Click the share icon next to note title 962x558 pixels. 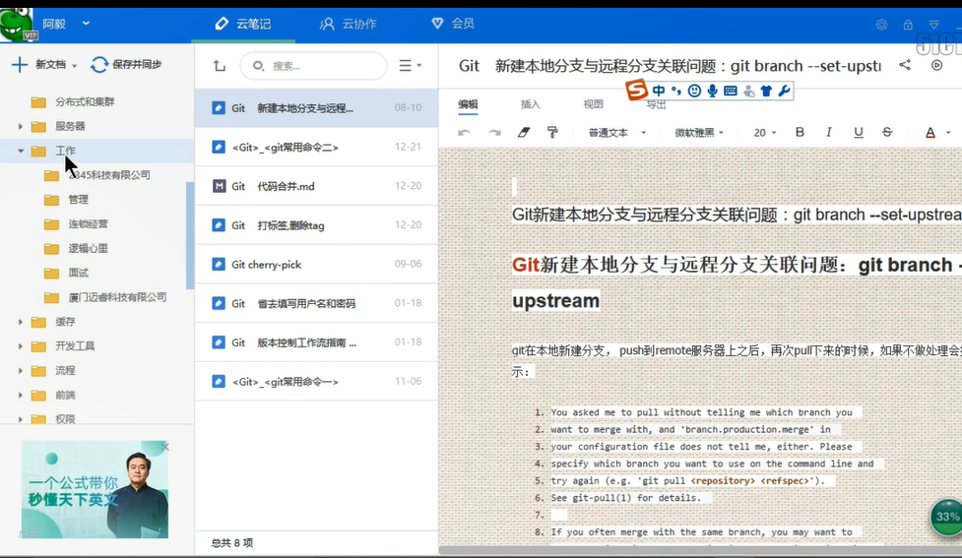pyautogui.click(x=905, y=65)
